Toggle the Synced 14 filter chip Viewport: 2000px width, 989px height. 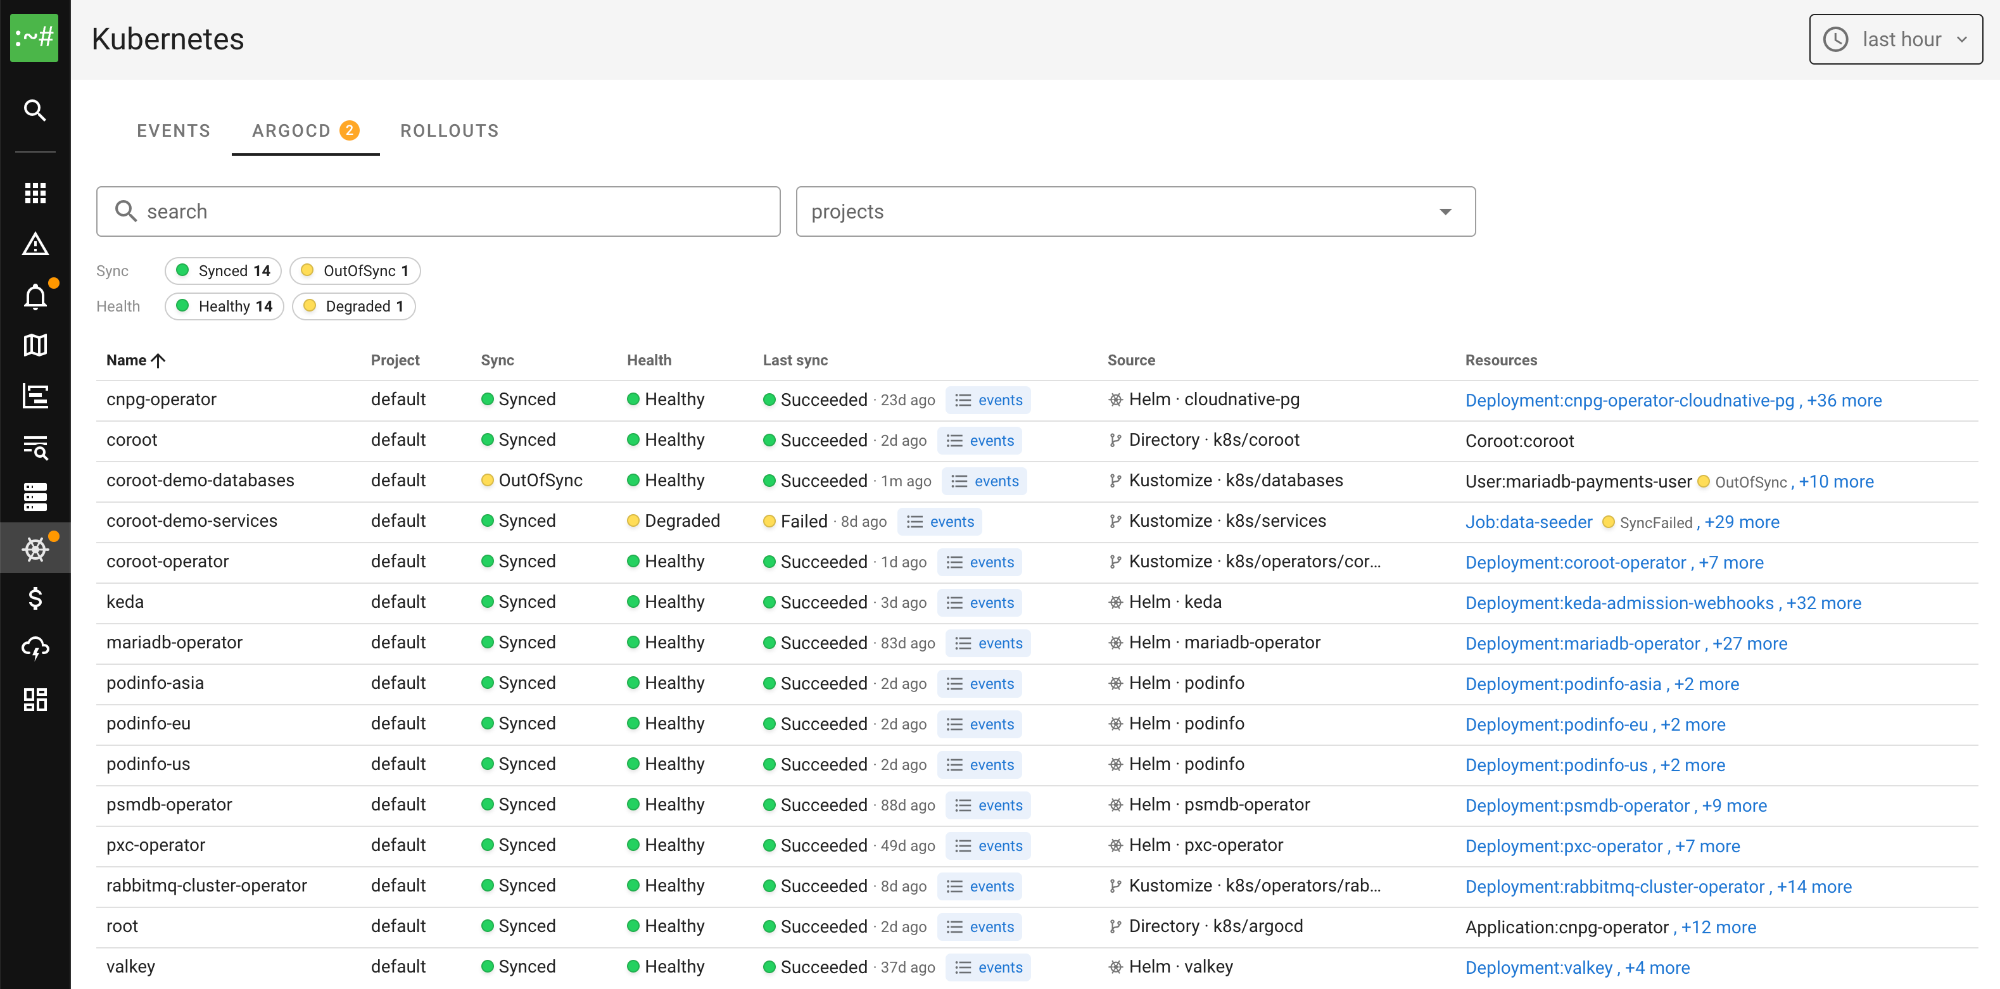[x=223, y=271]
